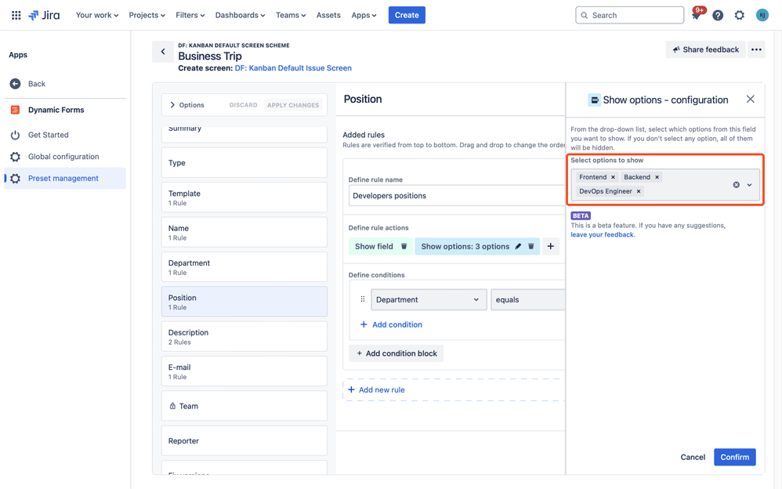
Task: Open Preset management in sidebar
Action: click(x=65, y=179)
